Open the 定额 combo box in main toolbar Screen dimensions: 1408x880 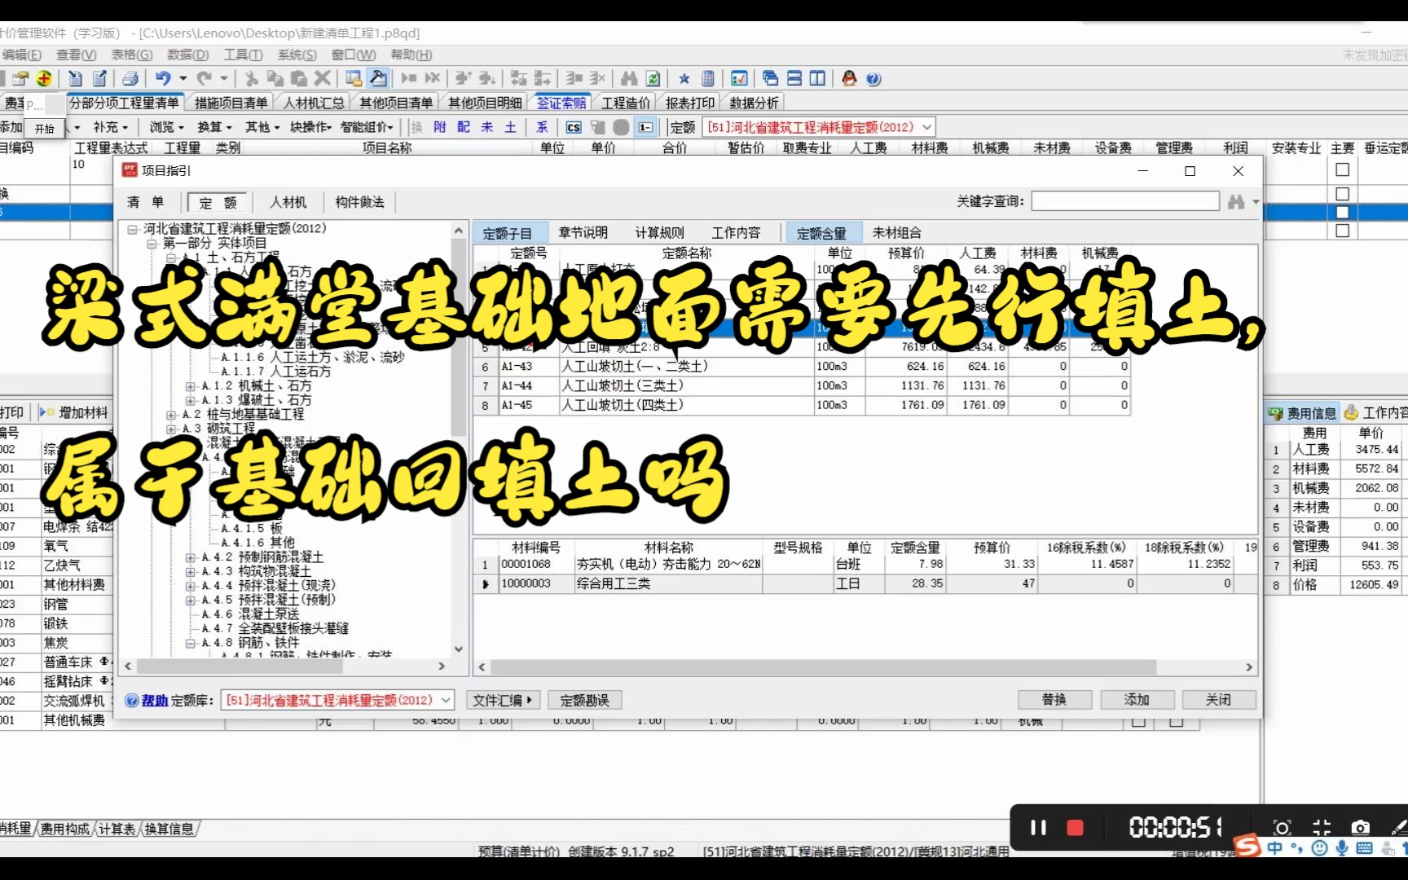818,127
